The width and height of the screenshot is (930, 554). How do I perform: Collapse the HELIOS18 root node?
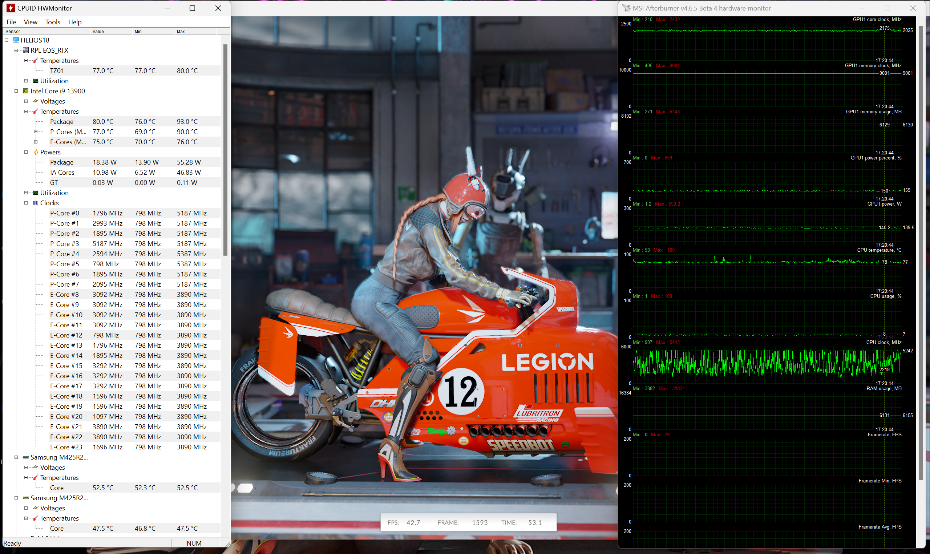tap(6, 40)
